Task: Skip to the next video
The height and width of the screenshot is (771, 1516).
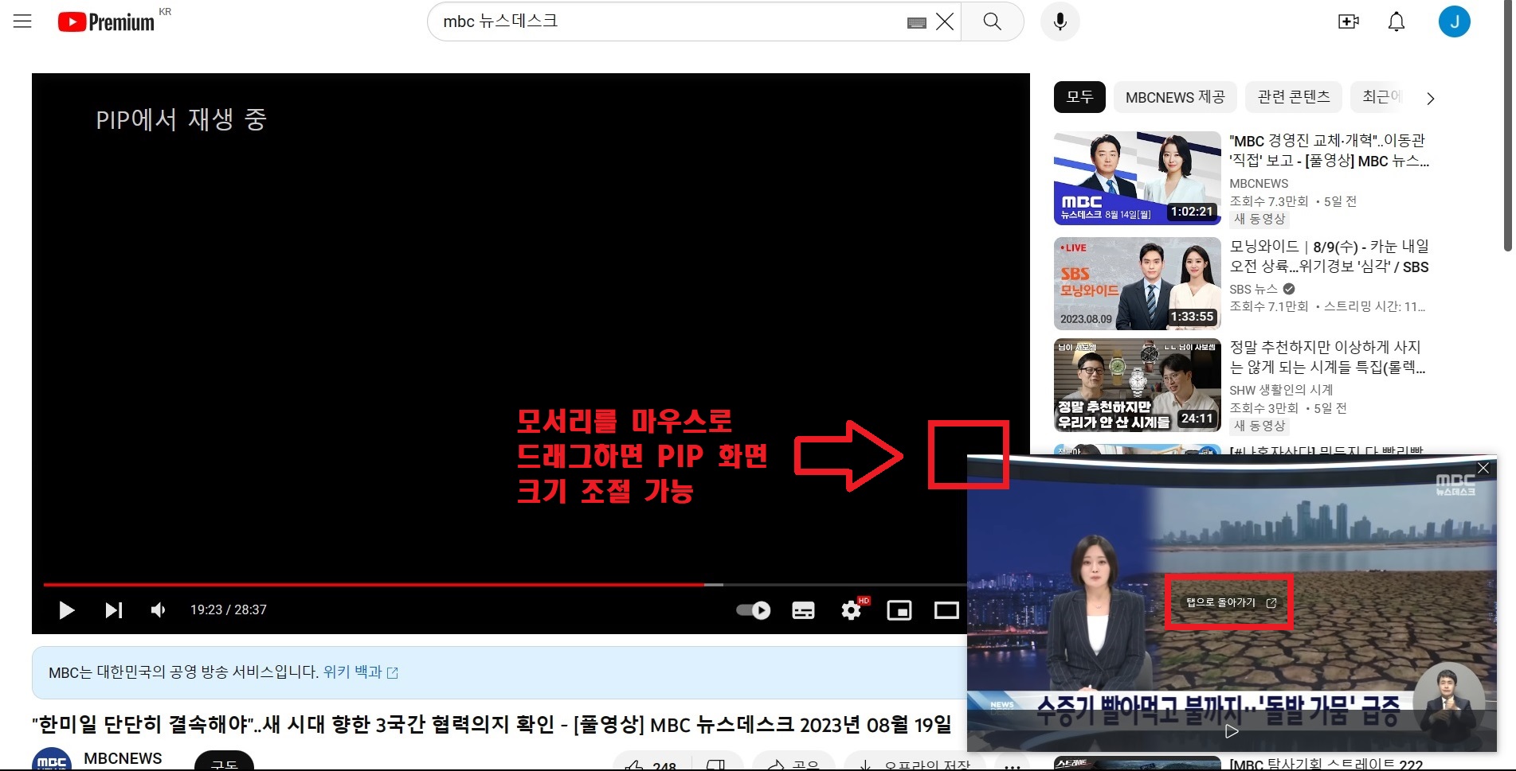Action: (113, 610)
